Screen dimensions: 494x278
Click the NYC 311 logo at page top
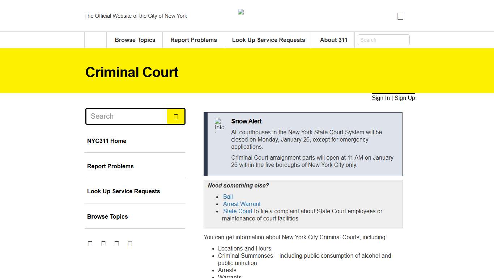(x=241, y=12)
